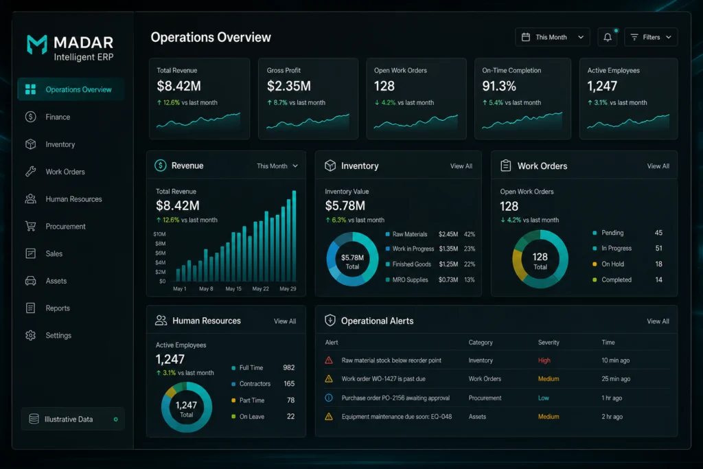Click the work orders donut chart 128 Total
Screen dimensions: 703x469
click(x=540, y=259)
